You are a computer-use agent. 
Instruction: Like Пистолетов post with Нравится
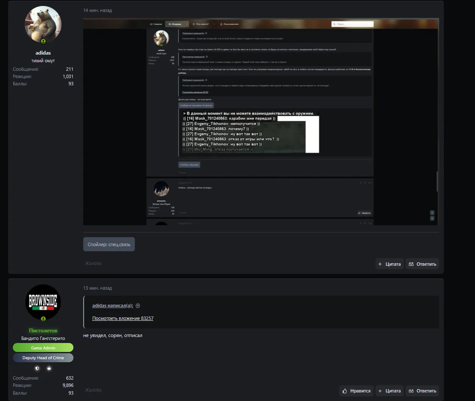(356, 391)
